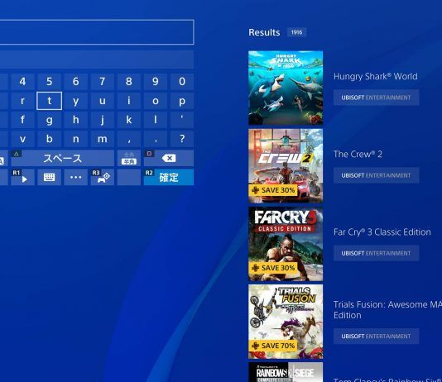Select the keyboard layout icon key
Viewport: 442px width, 382px height.
pos(49,177)
